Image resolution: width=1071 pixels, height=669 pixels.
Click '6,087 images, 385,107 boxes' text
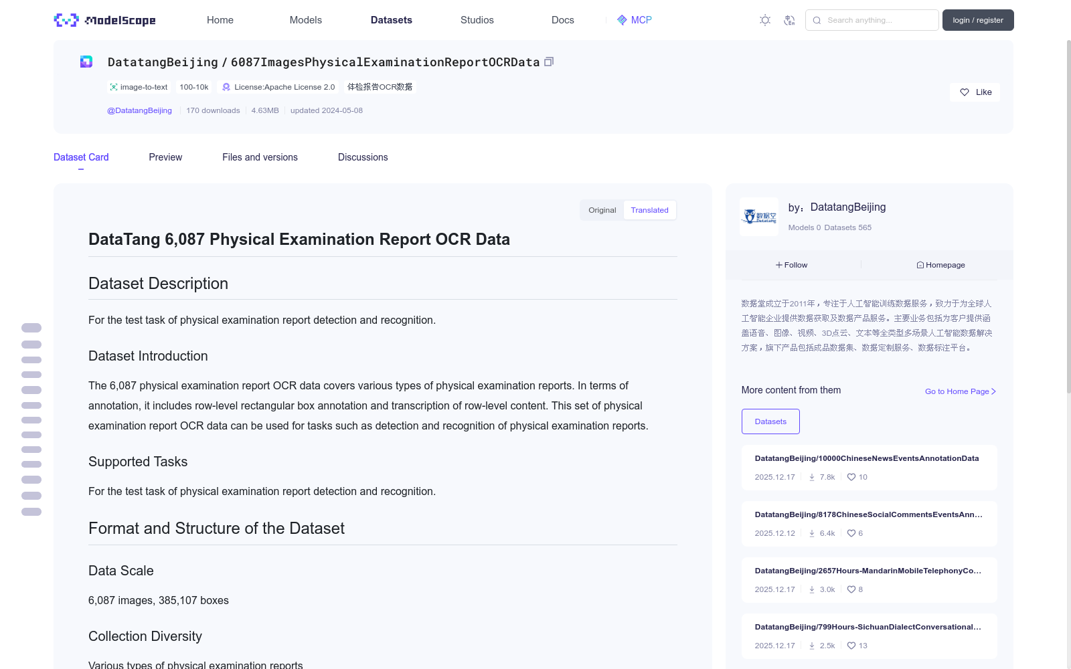(x=159, y=601)
